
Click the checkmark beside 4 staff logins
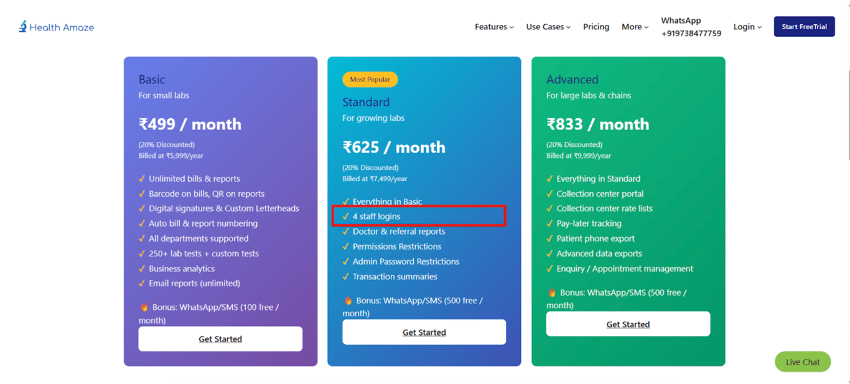[x=346, y=216]
